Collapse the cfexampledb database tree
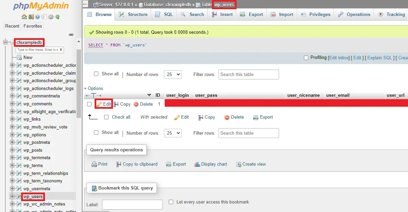Screen dimensions: 408x212 point(5,42)
